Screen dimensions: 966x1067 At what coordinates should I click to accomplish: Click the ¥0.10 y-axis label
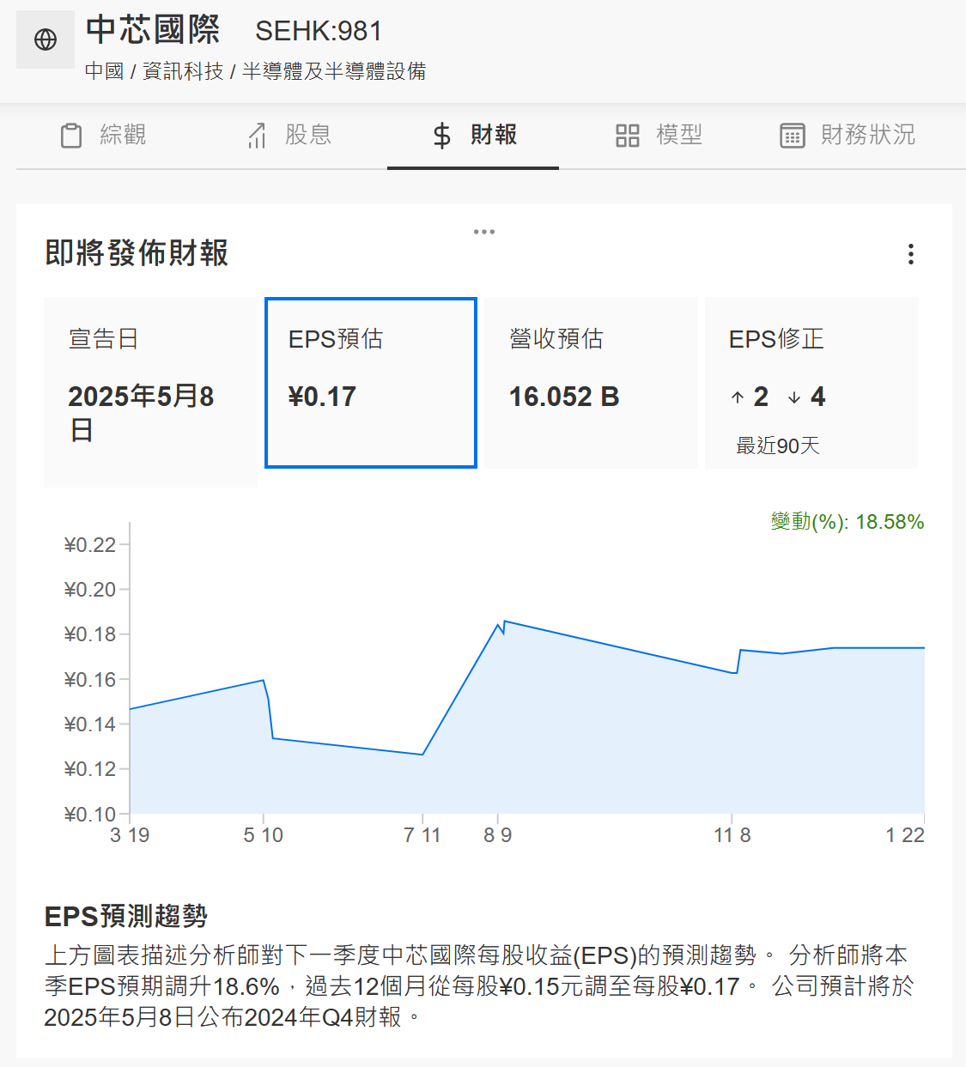click(90, 814)
